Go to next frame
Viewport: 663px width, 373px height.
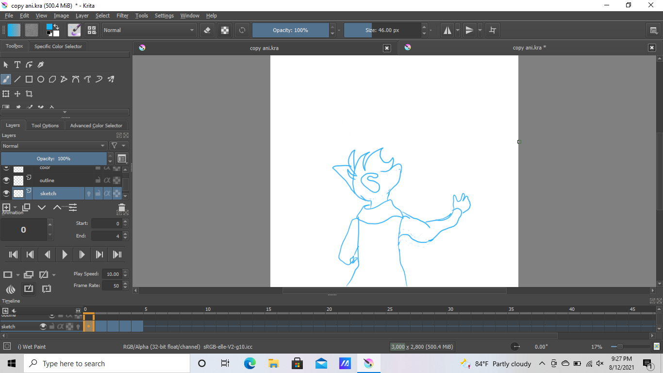tap(82, 254)
